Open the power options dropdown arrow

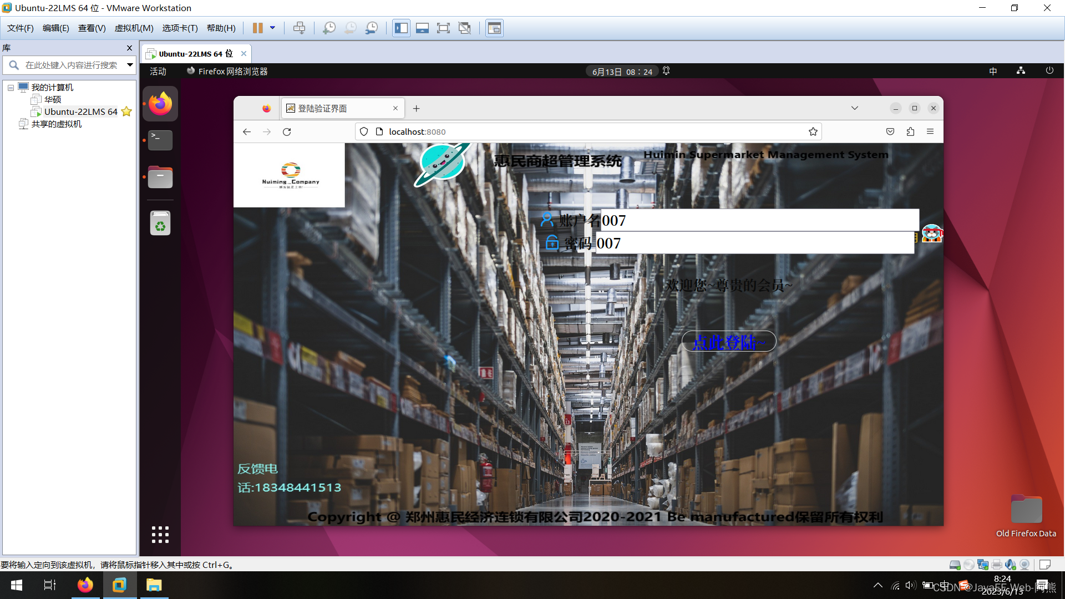pos(272,28)
